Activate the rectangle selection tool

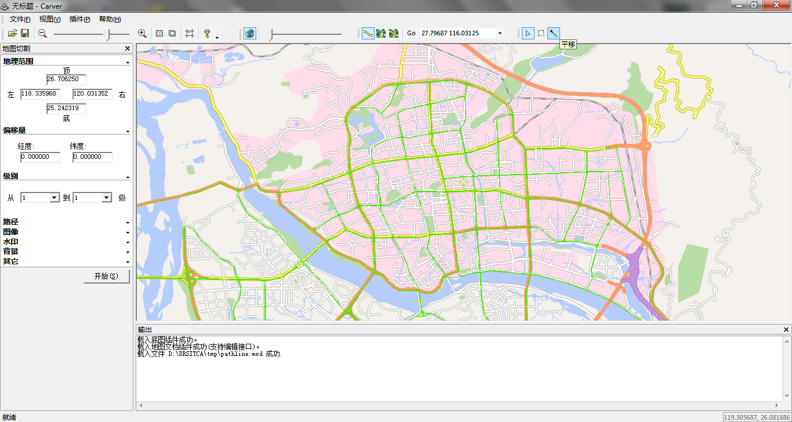(540, 33)
